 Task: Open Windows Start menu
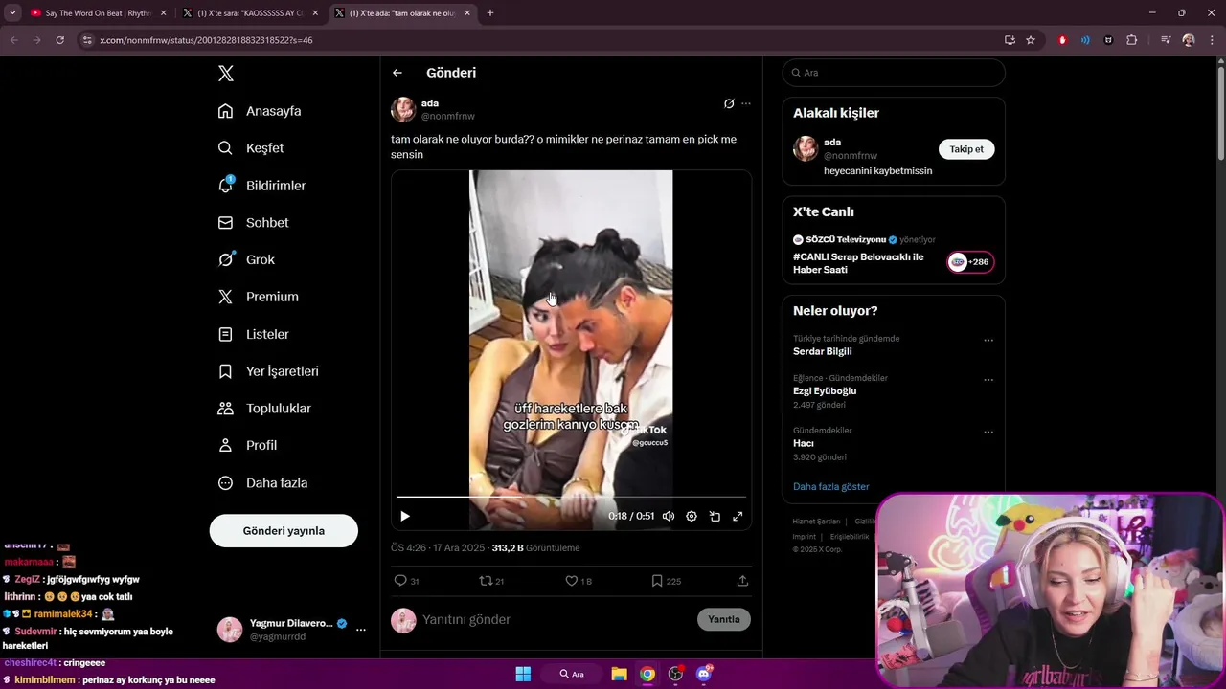[x=523, y=674]
